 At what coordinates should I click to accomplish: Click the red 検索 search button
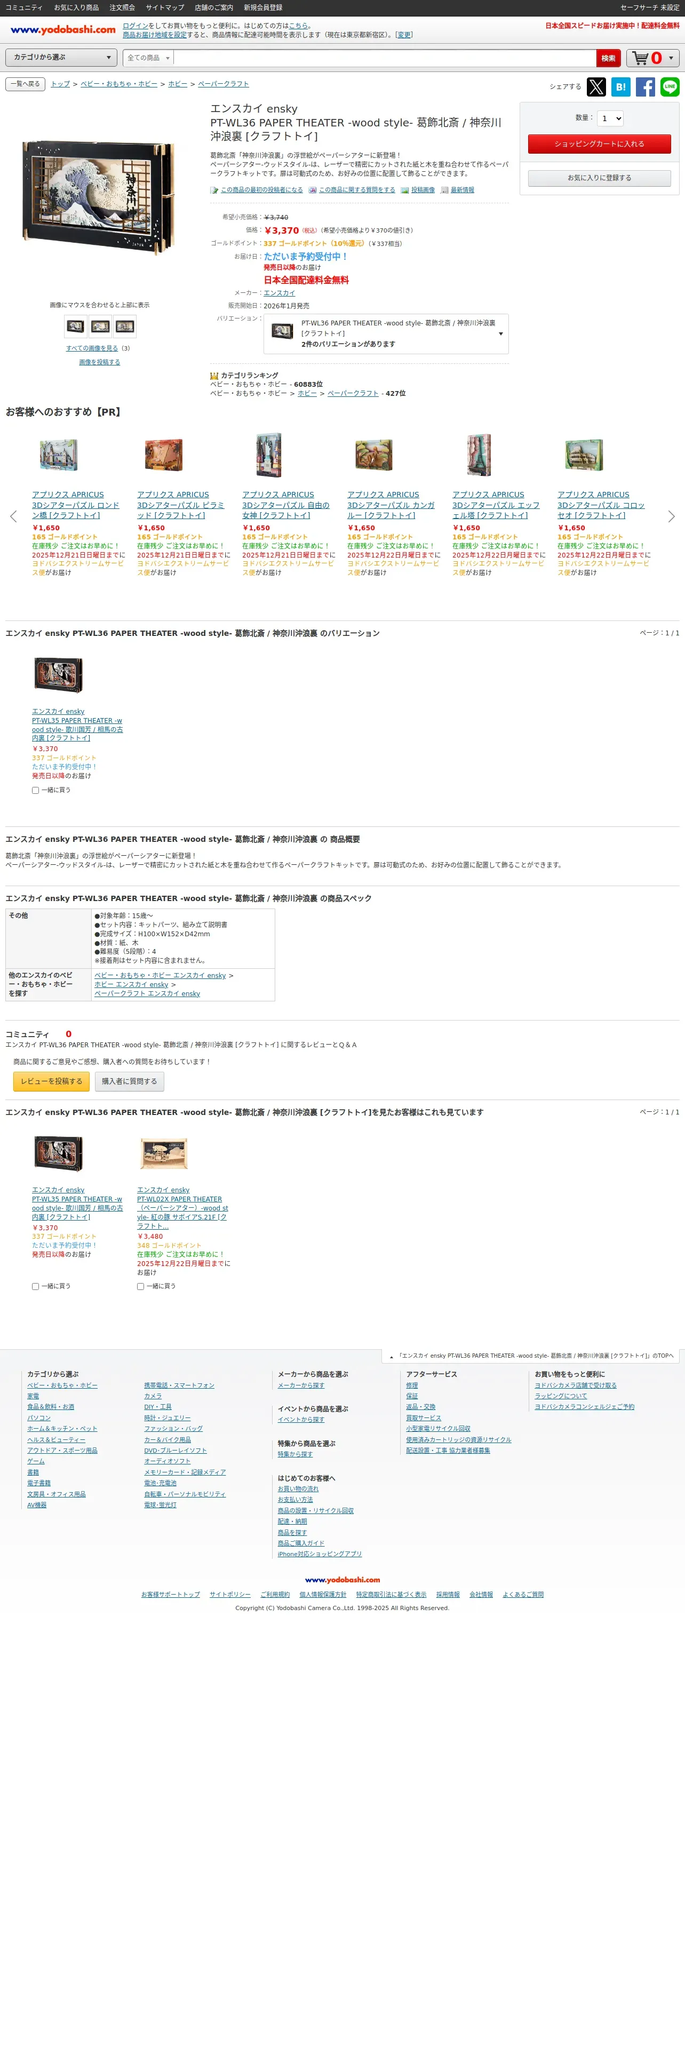point(609,58)
